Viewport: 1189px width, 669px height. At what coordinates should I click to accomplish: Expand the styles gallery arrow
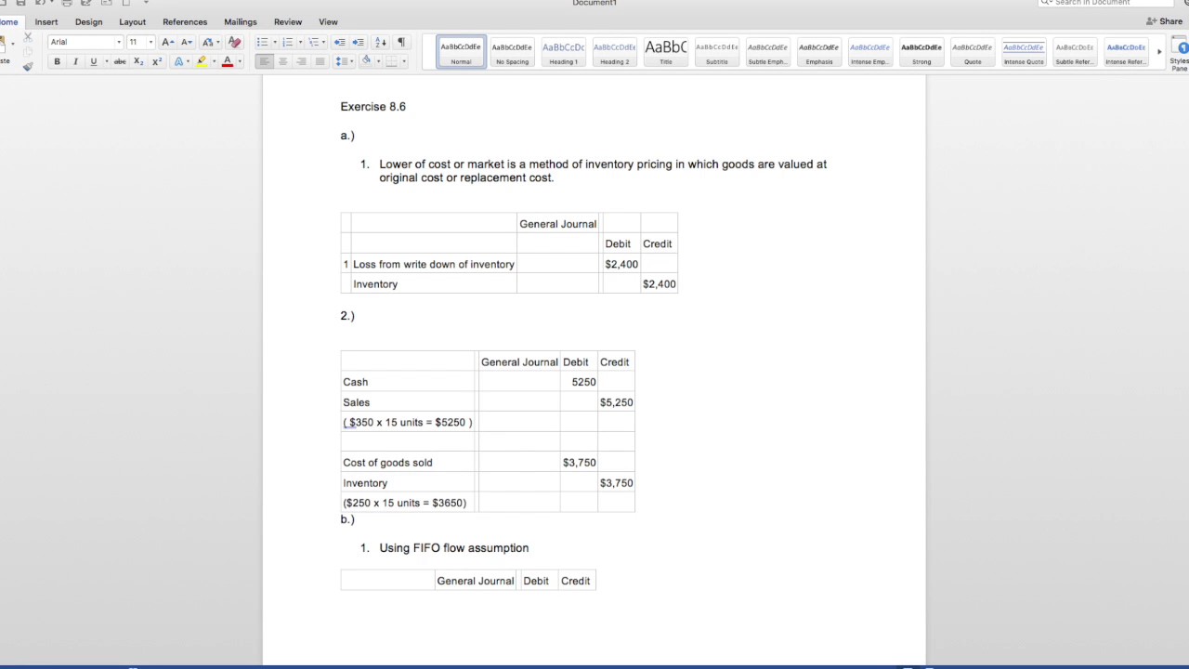coord(1158,52)
